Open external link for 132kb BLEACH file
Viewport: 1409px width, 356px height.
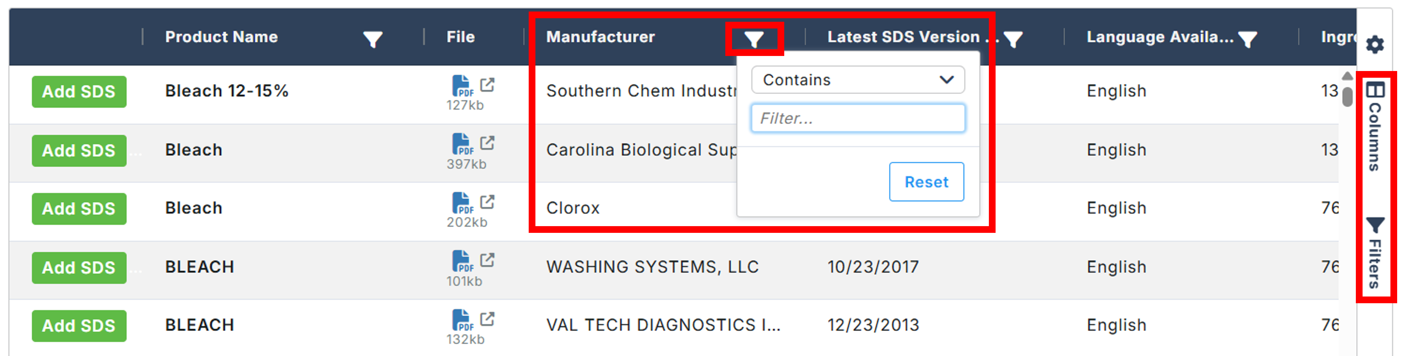(487, 319)
